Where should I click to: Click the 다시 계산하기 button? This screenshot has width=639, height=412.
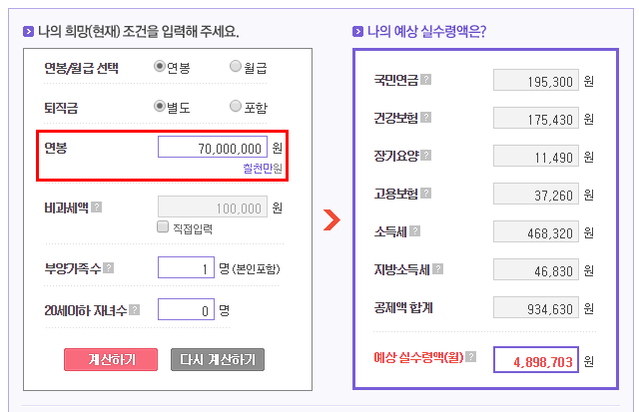[x=218, y=359]
